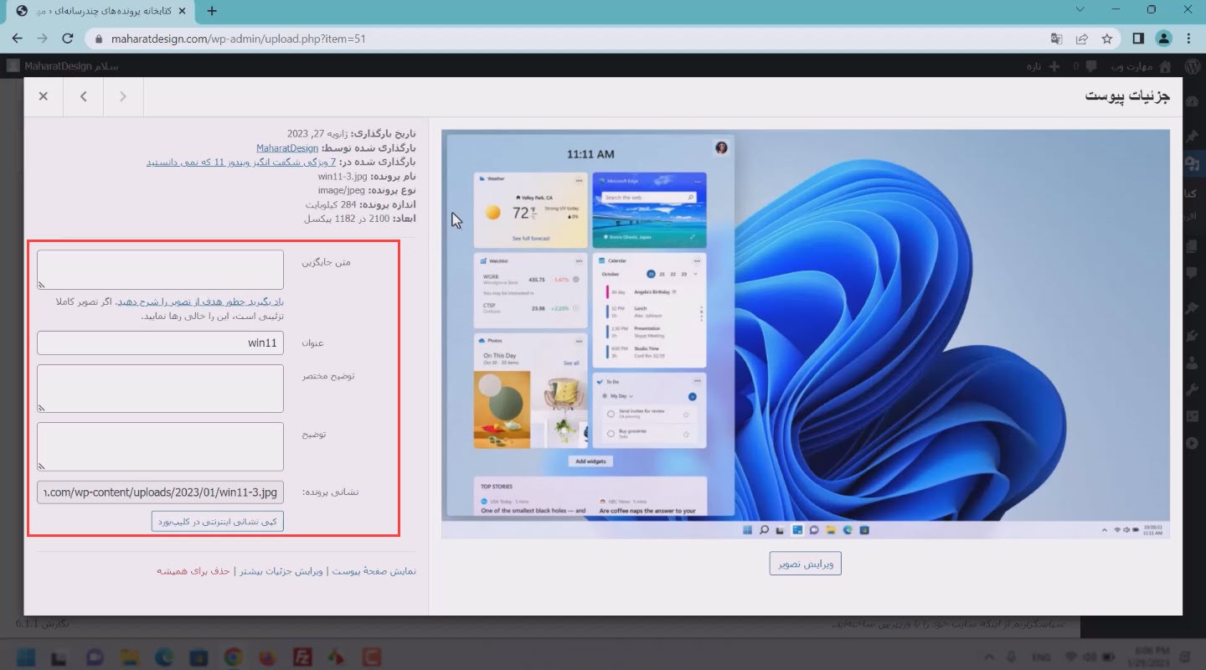
Task: Click the caption (توضیح مختصر) text area
Action: pyautogui.click(x=160, y=389)
